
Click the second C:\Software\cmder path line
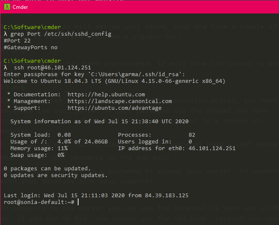[32, 61]
